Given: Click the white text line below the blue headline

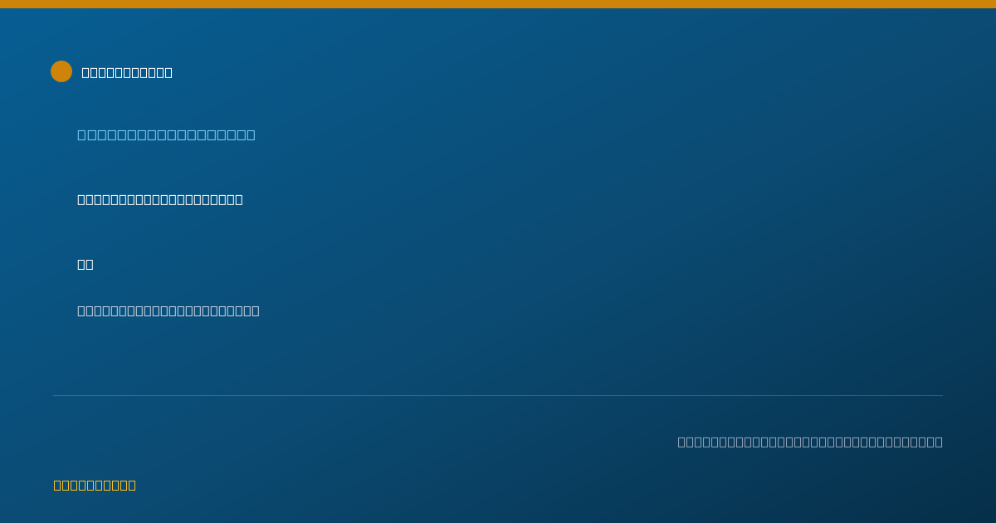Looking at the screenshot, I should [x=160, y=199].
